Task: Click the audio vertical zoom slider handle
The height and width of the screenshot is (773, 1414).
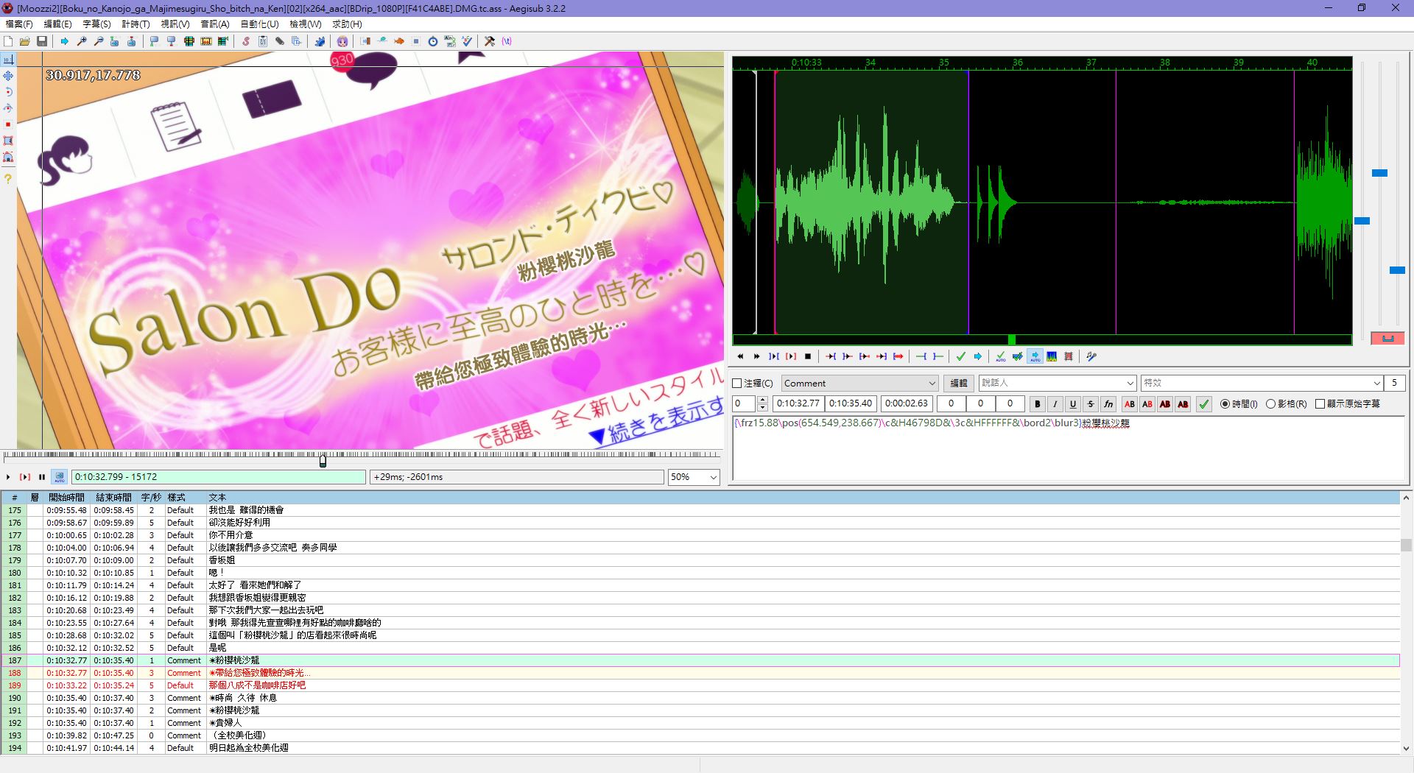Action: click(x=1379, y=173)
